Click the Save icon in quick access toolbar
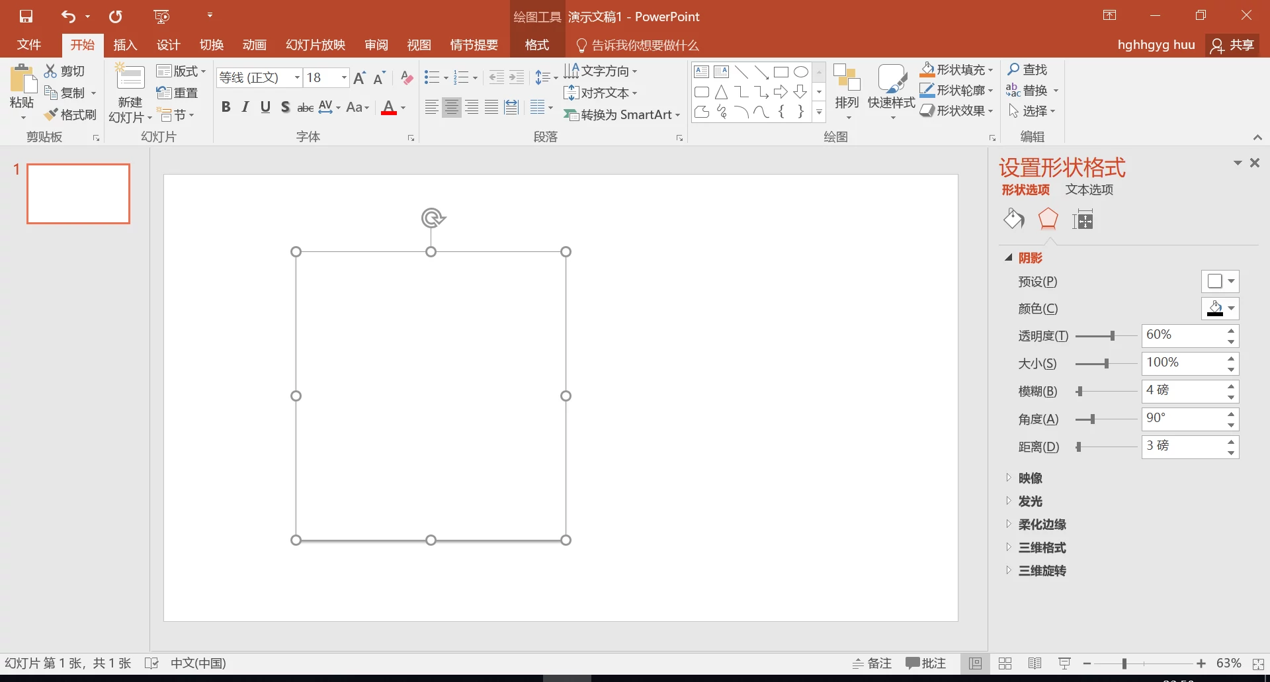1270x682 pixels. pos(26,17)
